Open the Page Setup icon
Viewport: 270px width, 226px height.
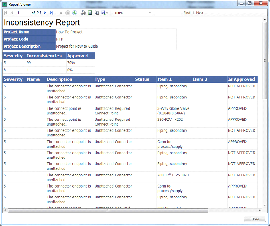pyautogui.click(x=97, y=13)
